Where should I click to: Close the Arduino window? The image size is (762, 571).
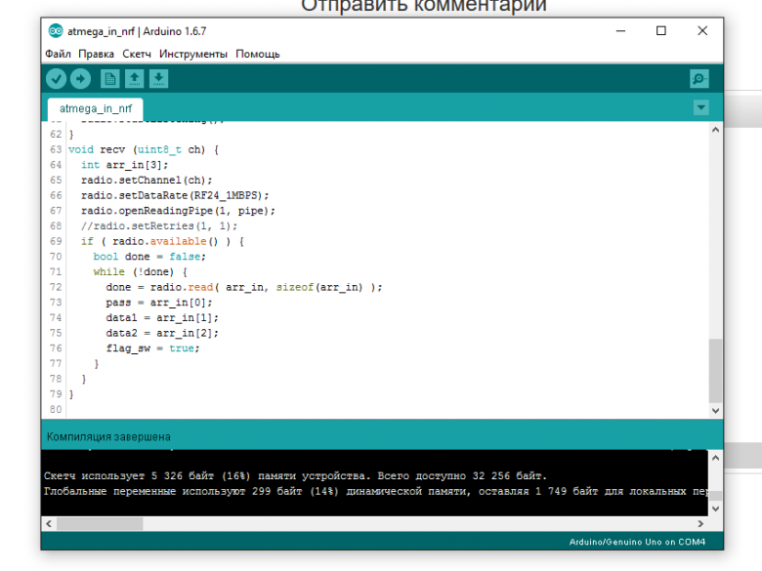coord(702,31)
